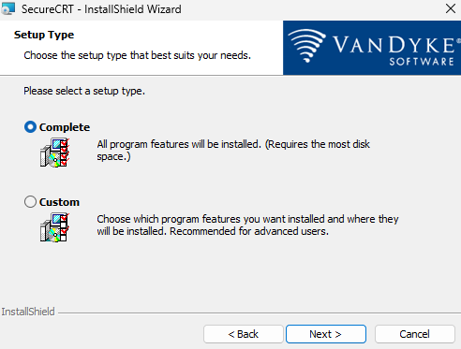The width and height of the screenshot is (461, 349).
Task: Click the VanDyke wordmark in the banner
Action: click(x=394, y=50)
